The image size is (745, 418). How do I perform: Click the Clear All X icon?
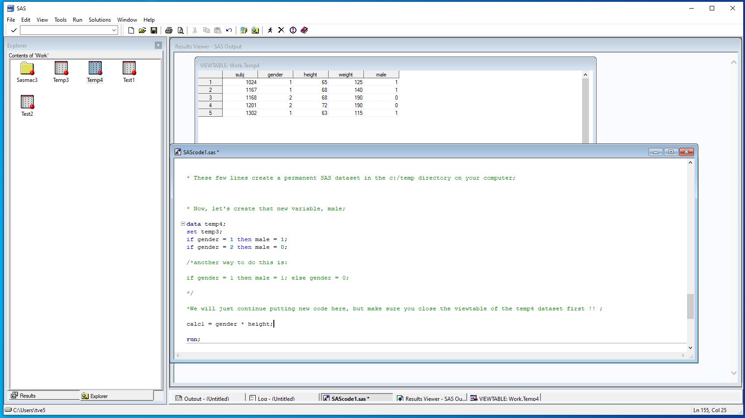click(281, 30)
